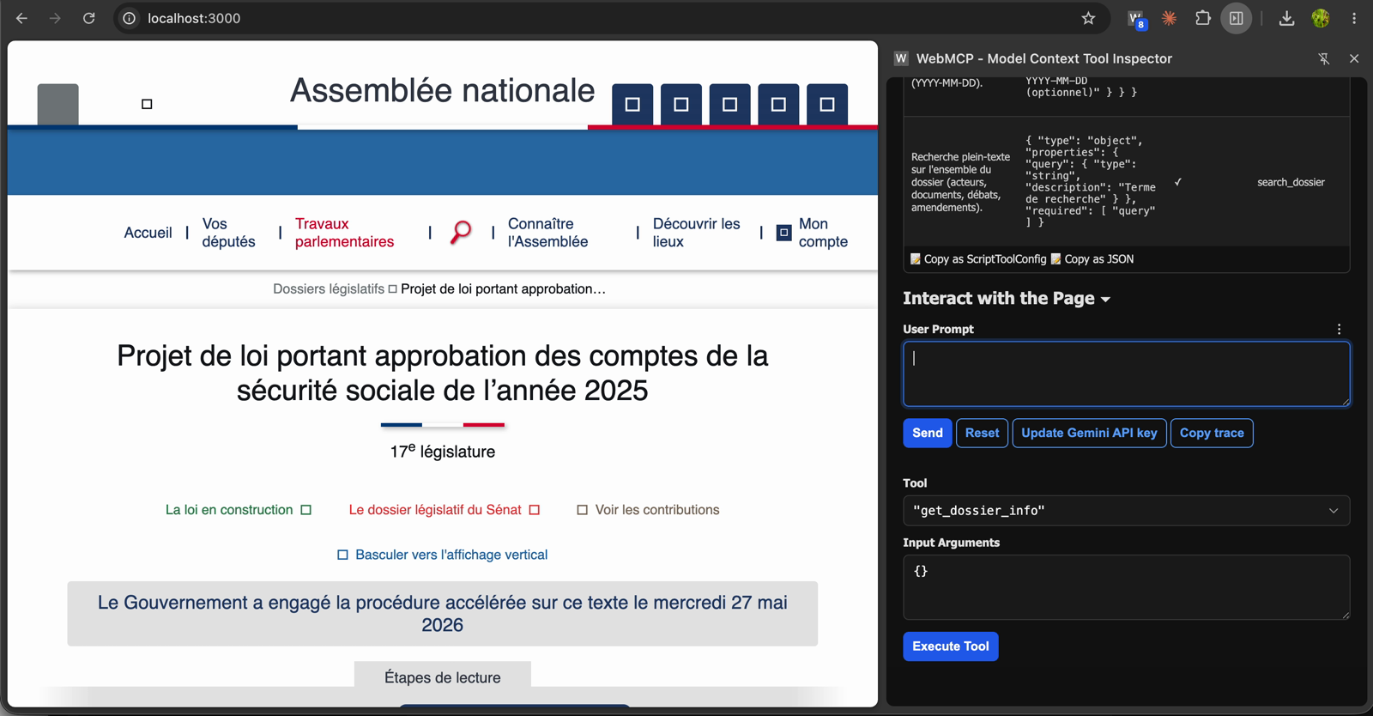This screenshot has height=716, width=1373.
Task: Open the User Prompt three-dot options
Action: coord(1339,329)
